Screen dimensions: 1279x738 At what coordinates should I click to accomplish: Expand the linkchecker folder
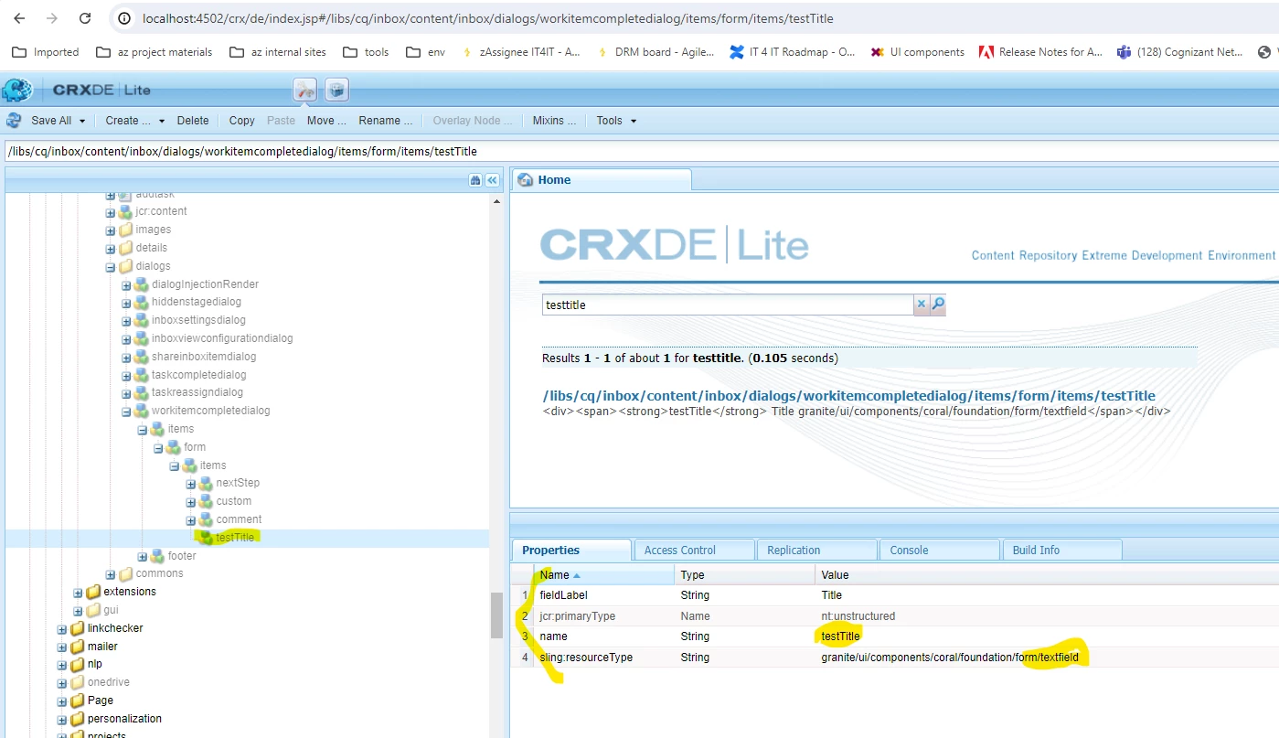point(62,629)
